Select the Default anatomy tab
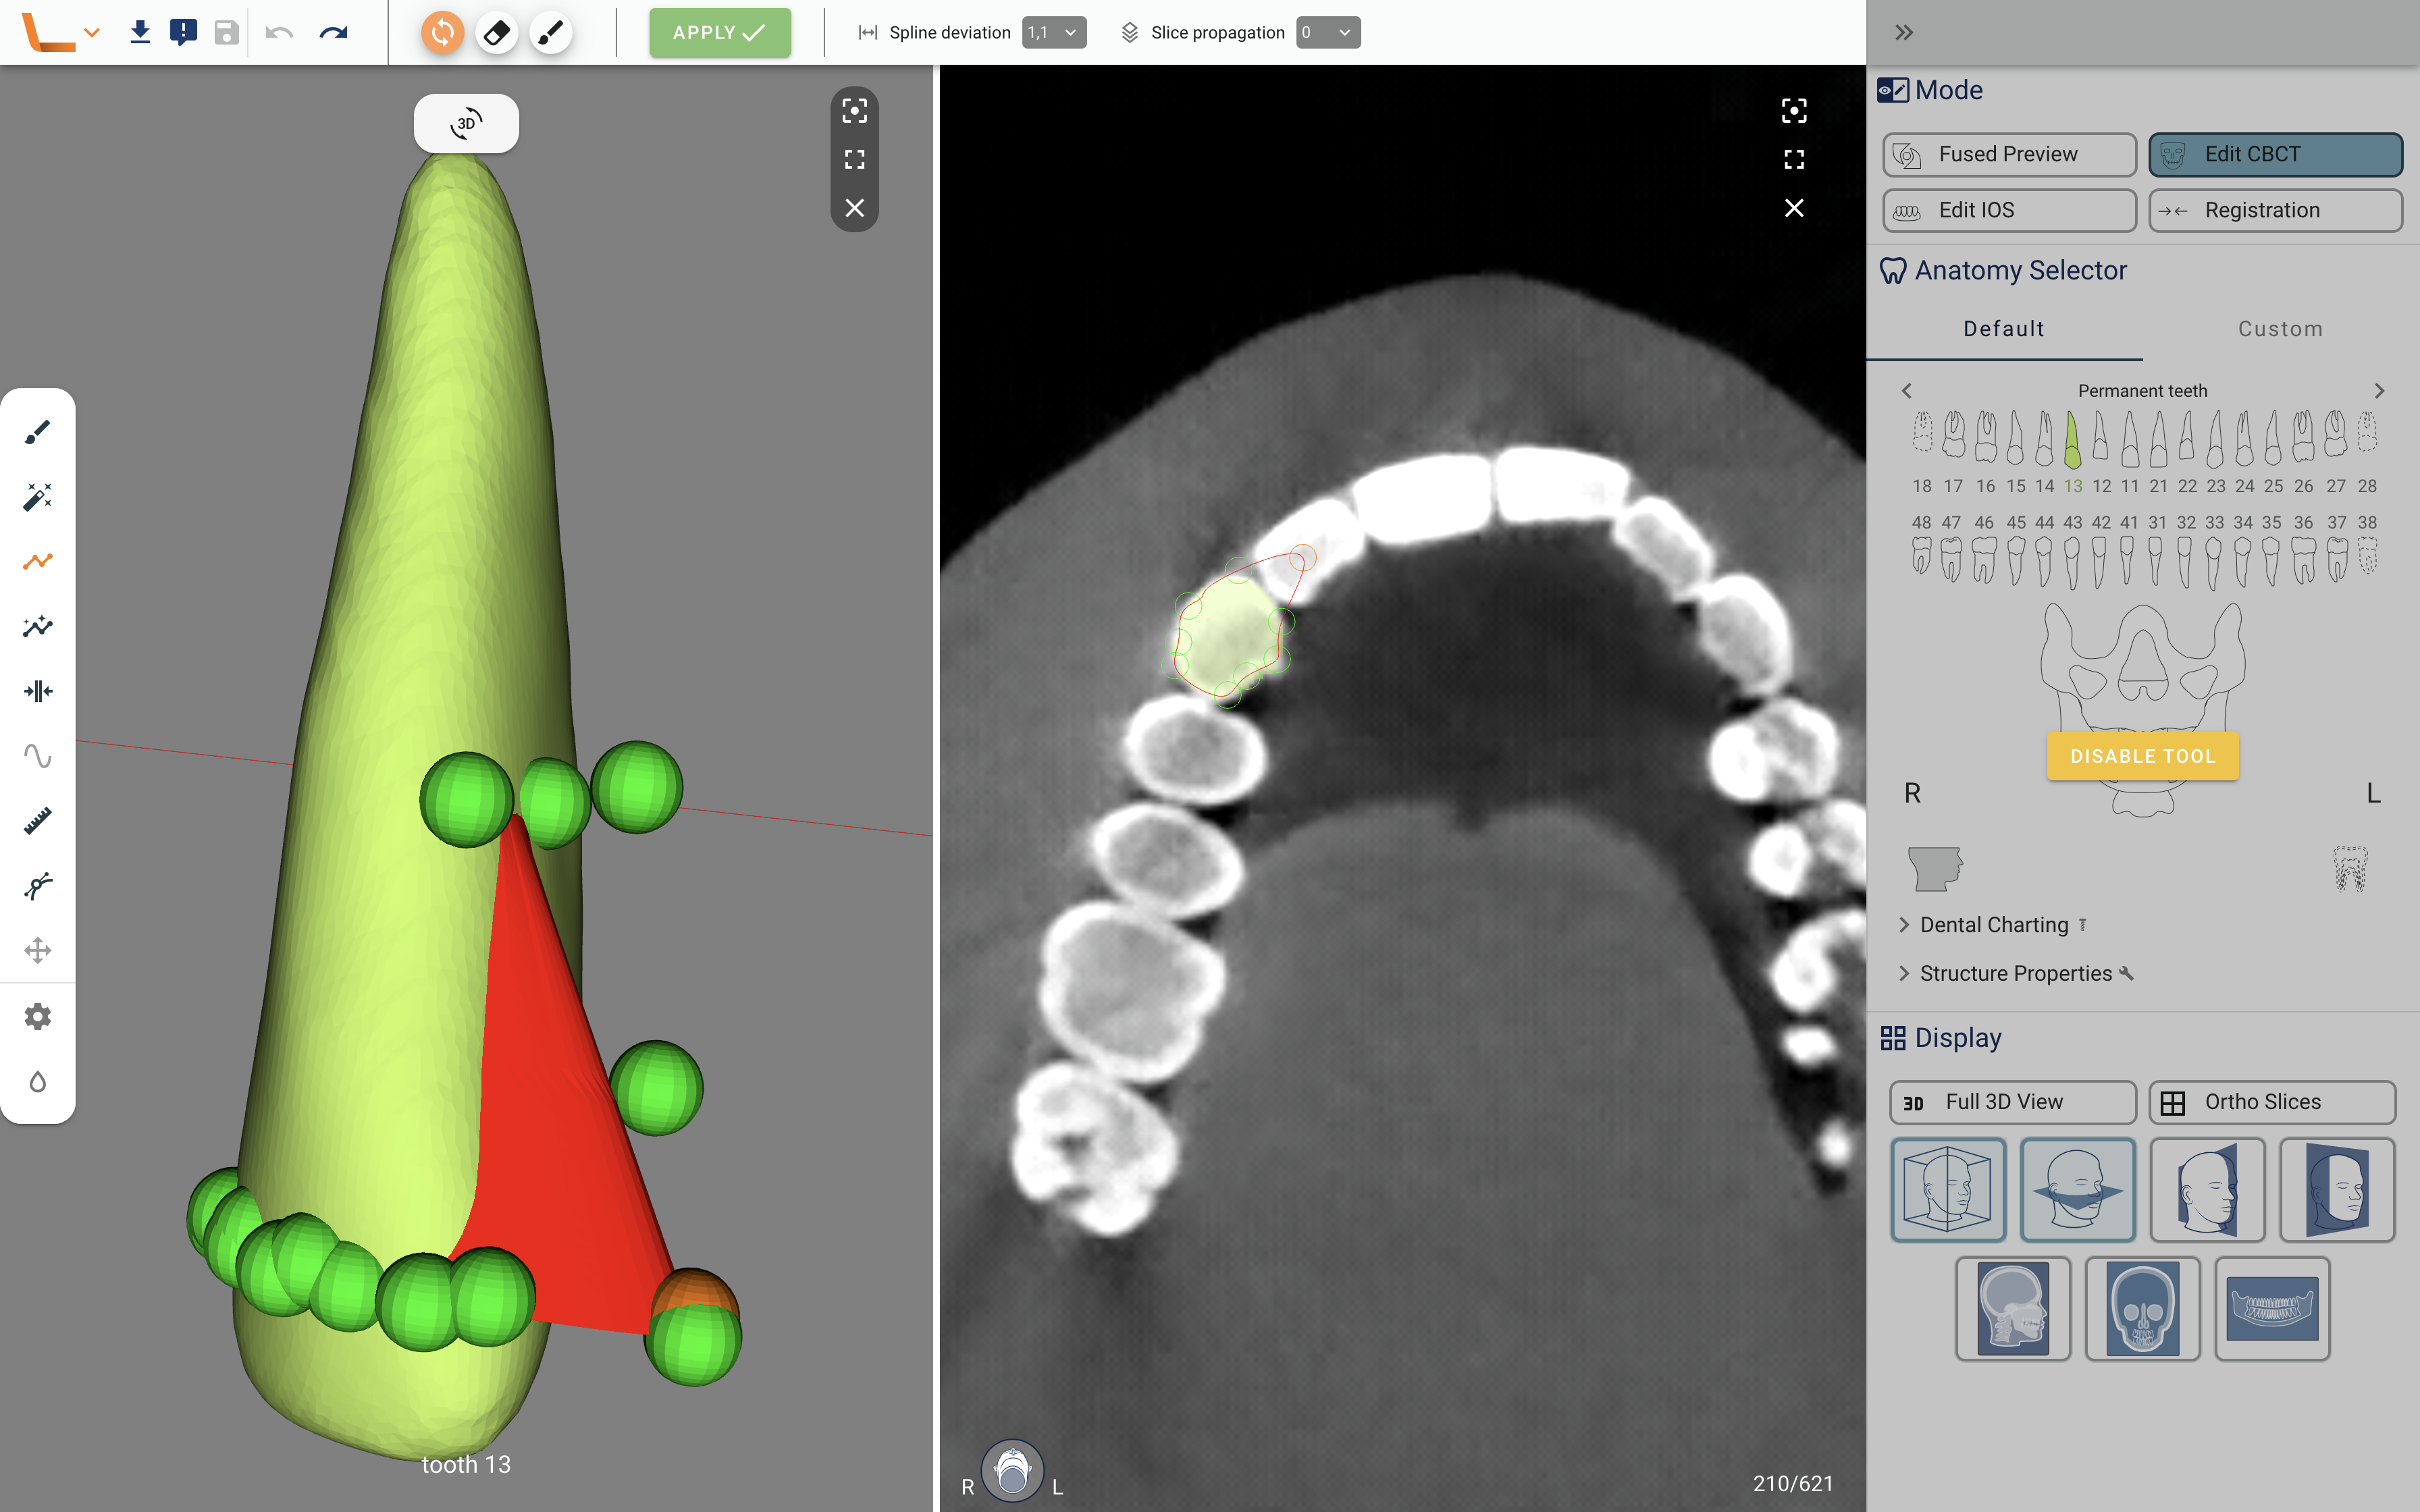This screenshot has height=1512, width=2420. coord(2003,329)
